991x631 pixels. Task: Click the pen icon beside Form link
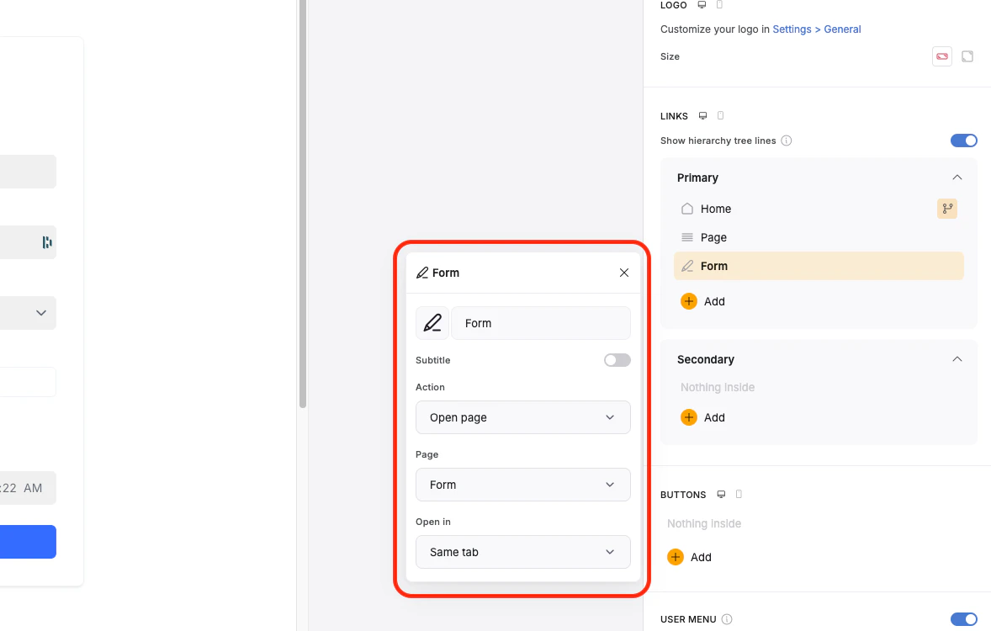(x=687, y=266)
